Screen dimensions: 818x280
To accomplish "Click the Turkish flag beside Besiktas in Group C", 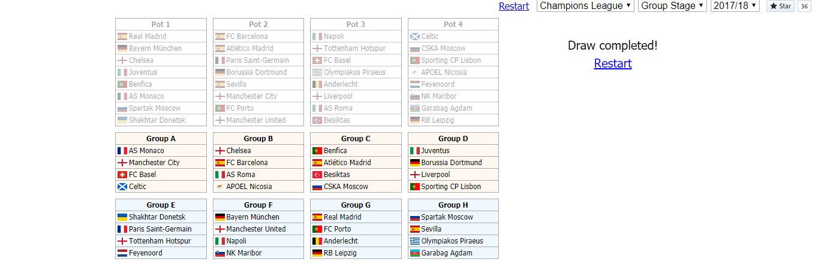I will click(318, 175).
